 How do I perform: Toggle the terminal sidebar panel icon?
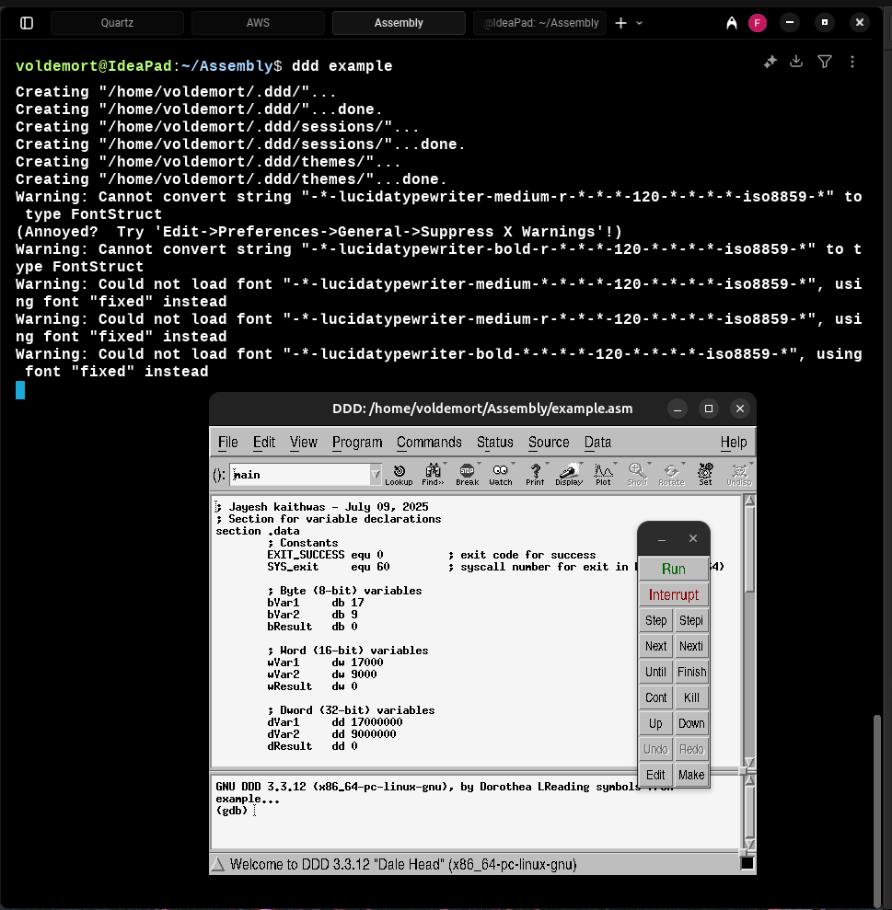(27, 23)
